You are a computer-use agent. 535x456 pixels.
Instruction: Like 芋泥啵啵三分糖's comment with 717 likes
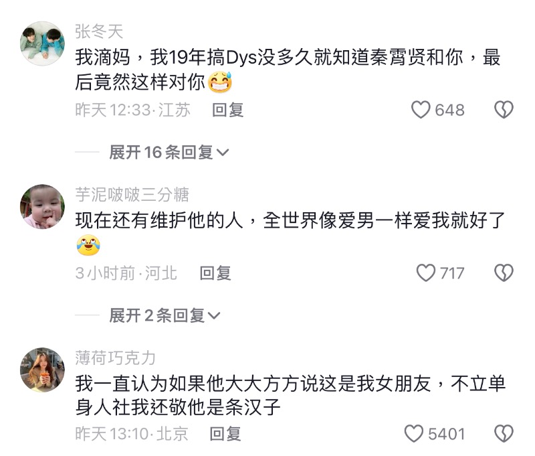point(425,273)
